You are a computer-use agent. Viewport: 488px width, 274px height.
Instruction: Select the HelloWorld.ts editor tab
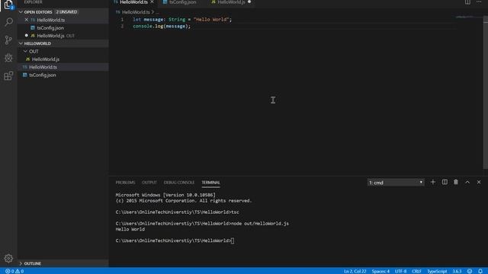pyautogui.click(x=134, y=2)
